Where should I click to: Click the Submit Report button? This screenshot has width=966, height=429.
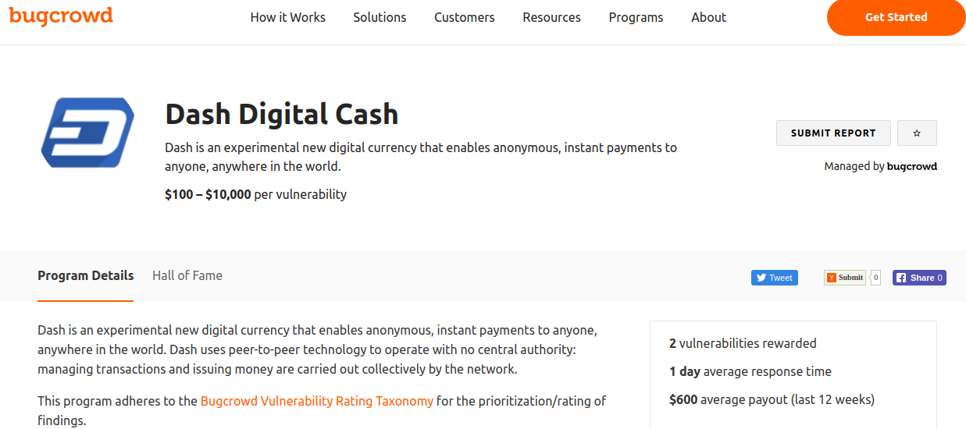(x=833, y=133)
